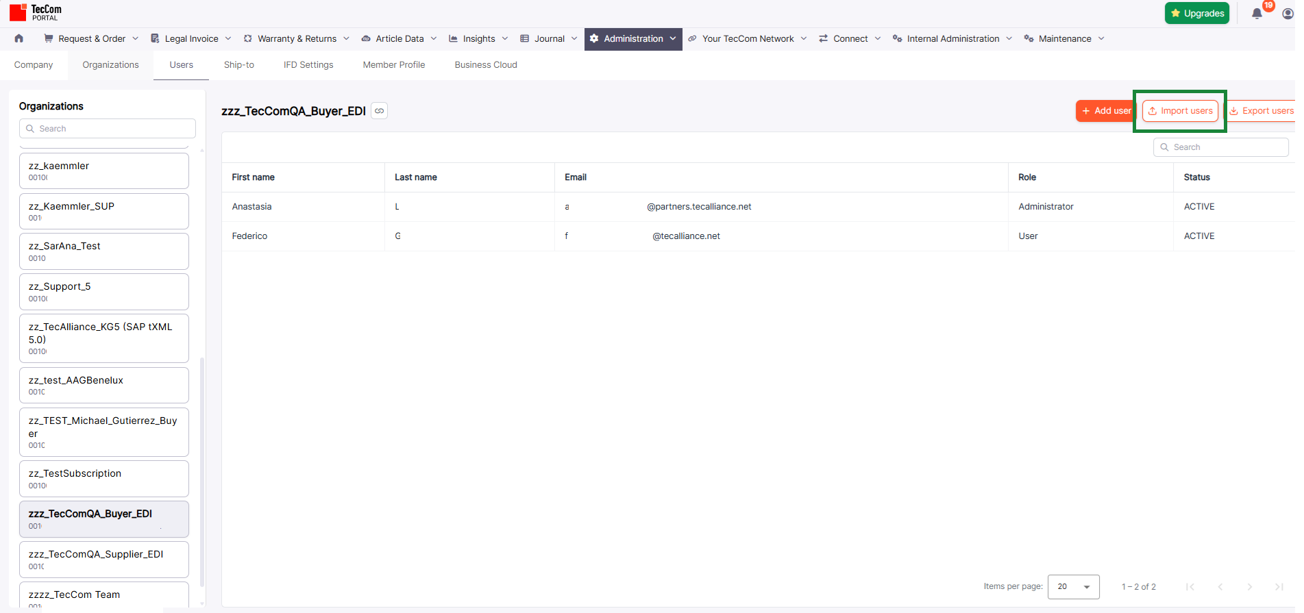
Task: Switch to the Organizations tab
Action: [110, 65]
